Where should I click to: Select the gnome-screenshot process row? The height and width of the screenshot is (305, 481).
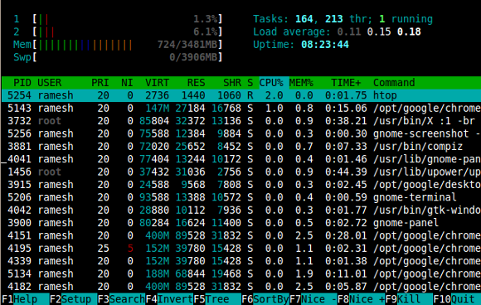point(241,133)
